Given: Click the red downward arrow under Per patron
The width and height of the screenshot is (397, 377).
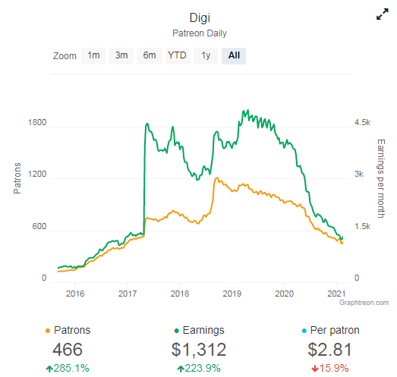Looking at the screenshot, I should [x=315, y=369].
